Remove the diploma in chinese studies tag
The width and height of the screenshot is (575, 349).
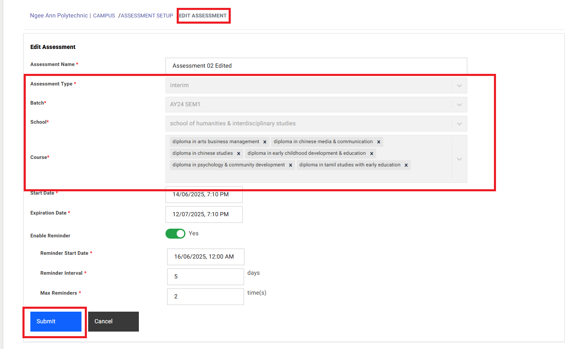point(239,154)
